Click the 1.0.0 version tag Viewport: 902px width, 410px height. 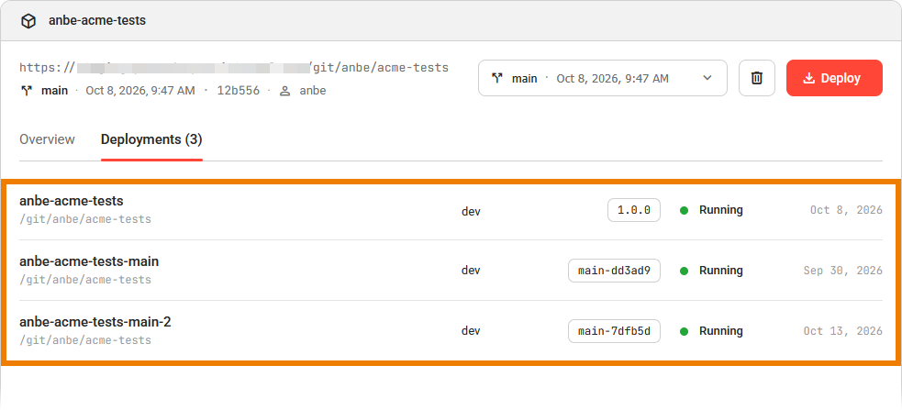(634, 210)
